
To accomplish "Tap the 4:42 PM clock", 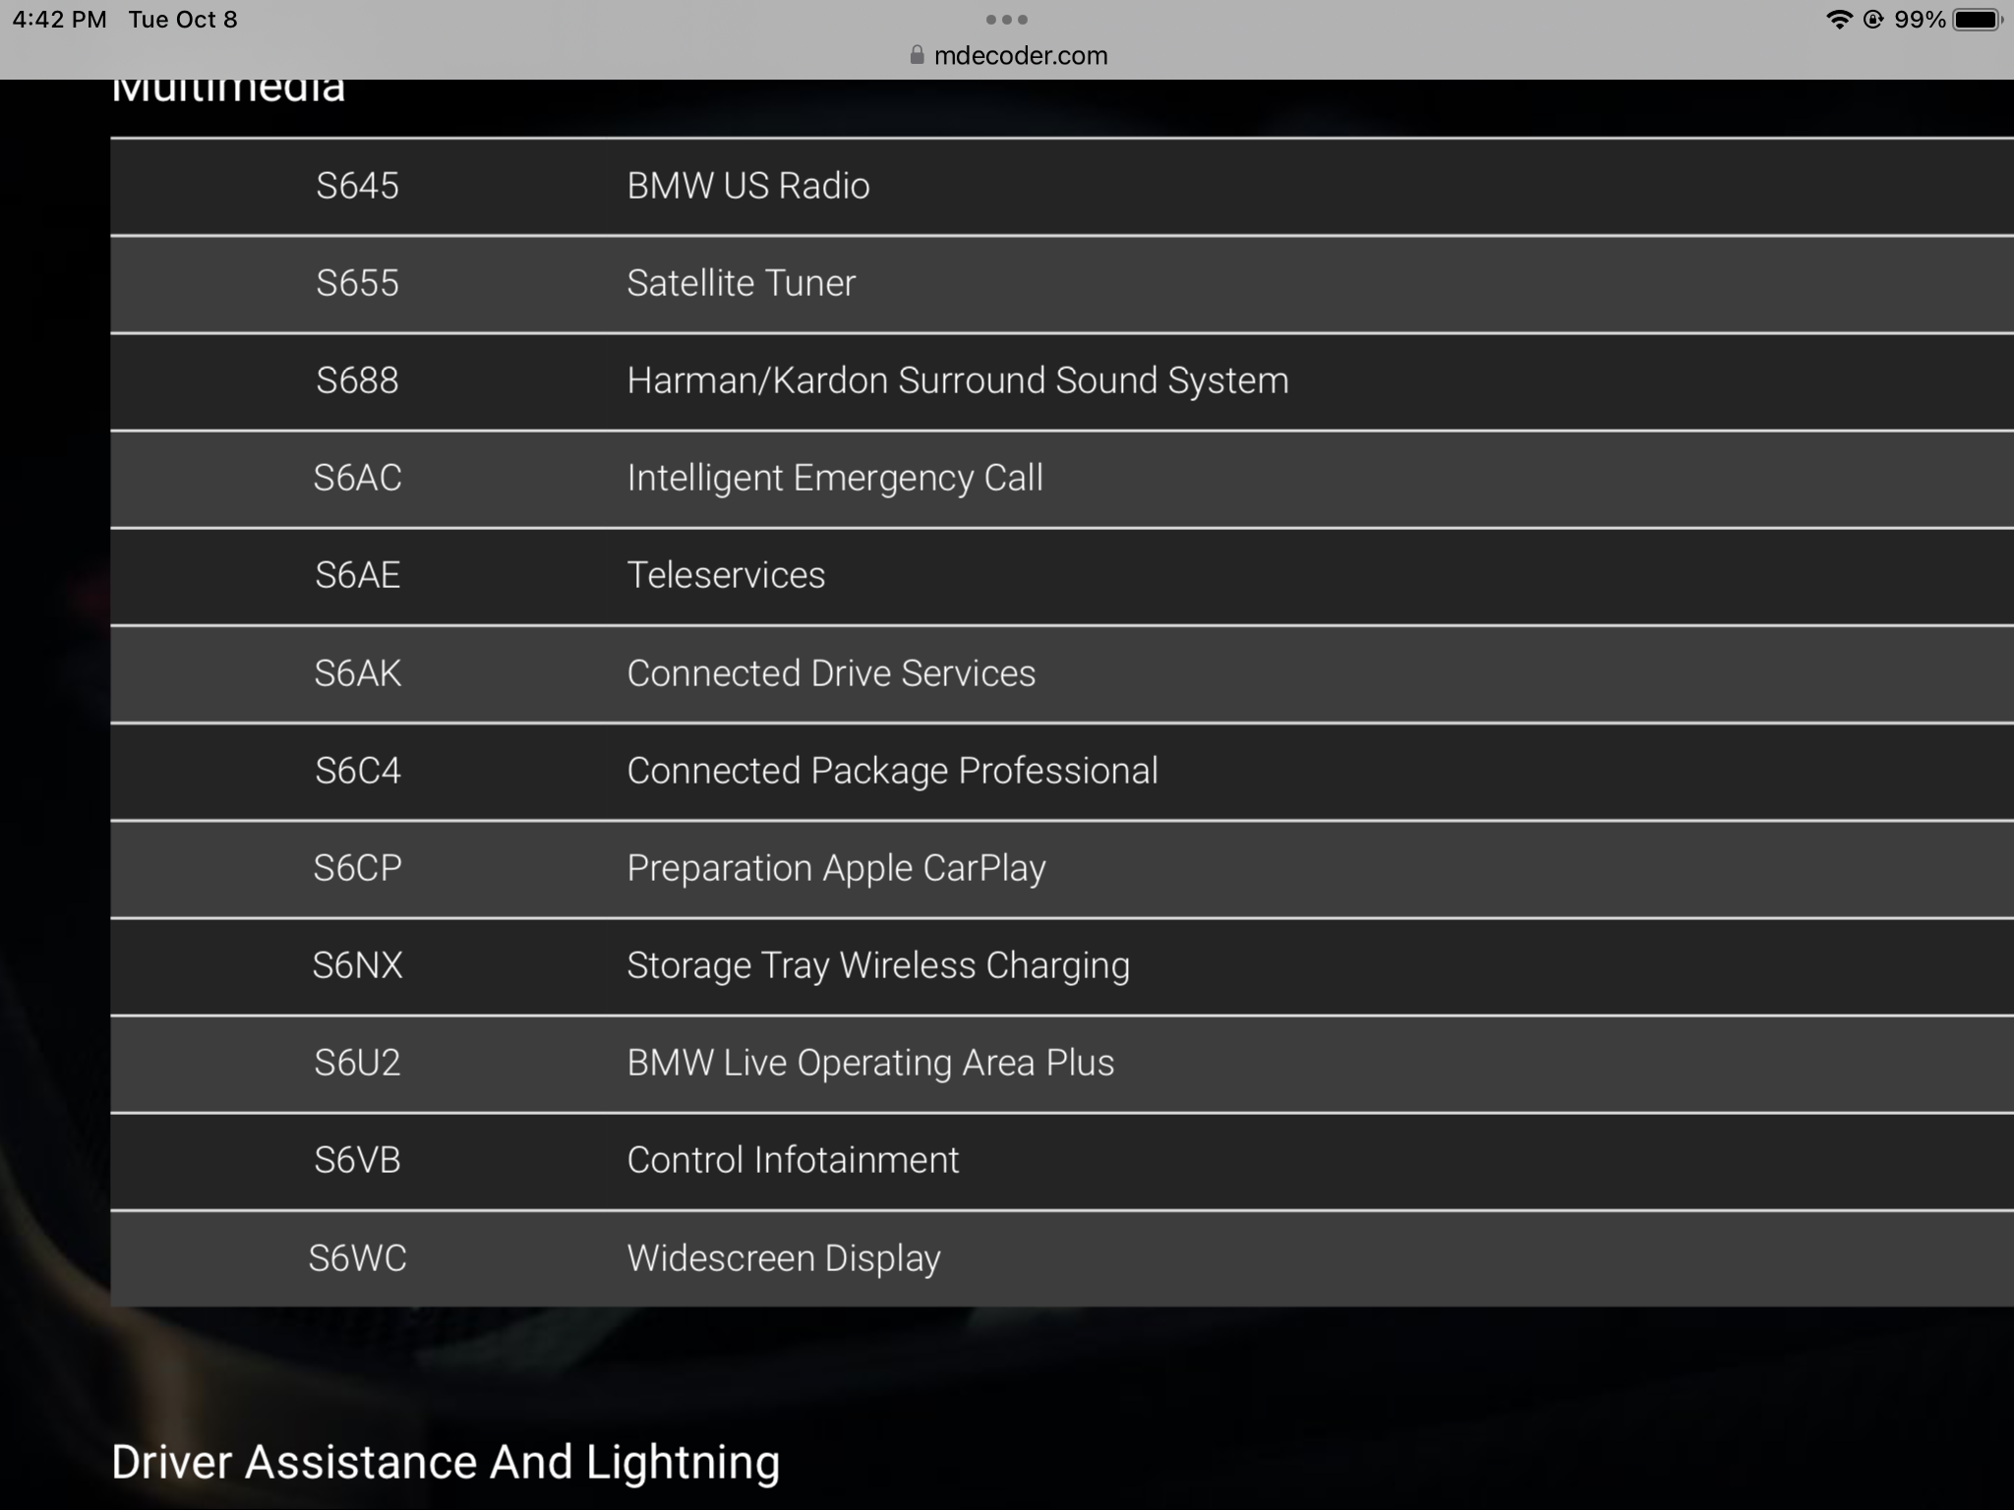I will [60, 20].
